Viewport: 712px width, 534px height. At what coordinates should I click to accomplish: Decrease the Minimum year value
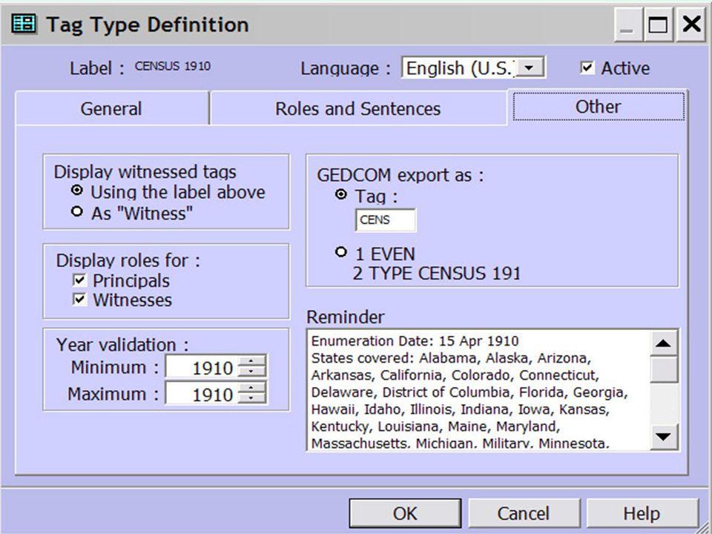(x=251, y=372)
